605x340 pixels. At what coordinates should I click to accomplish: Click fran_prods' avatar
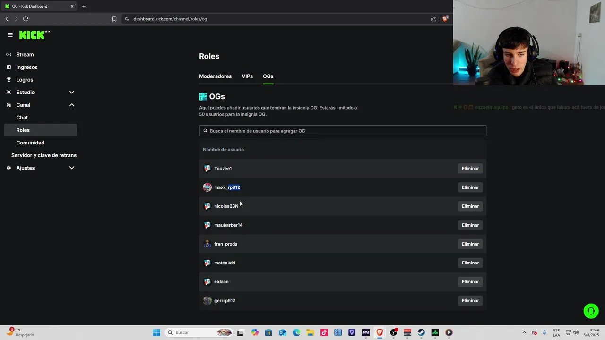click(x=207, y=244)
